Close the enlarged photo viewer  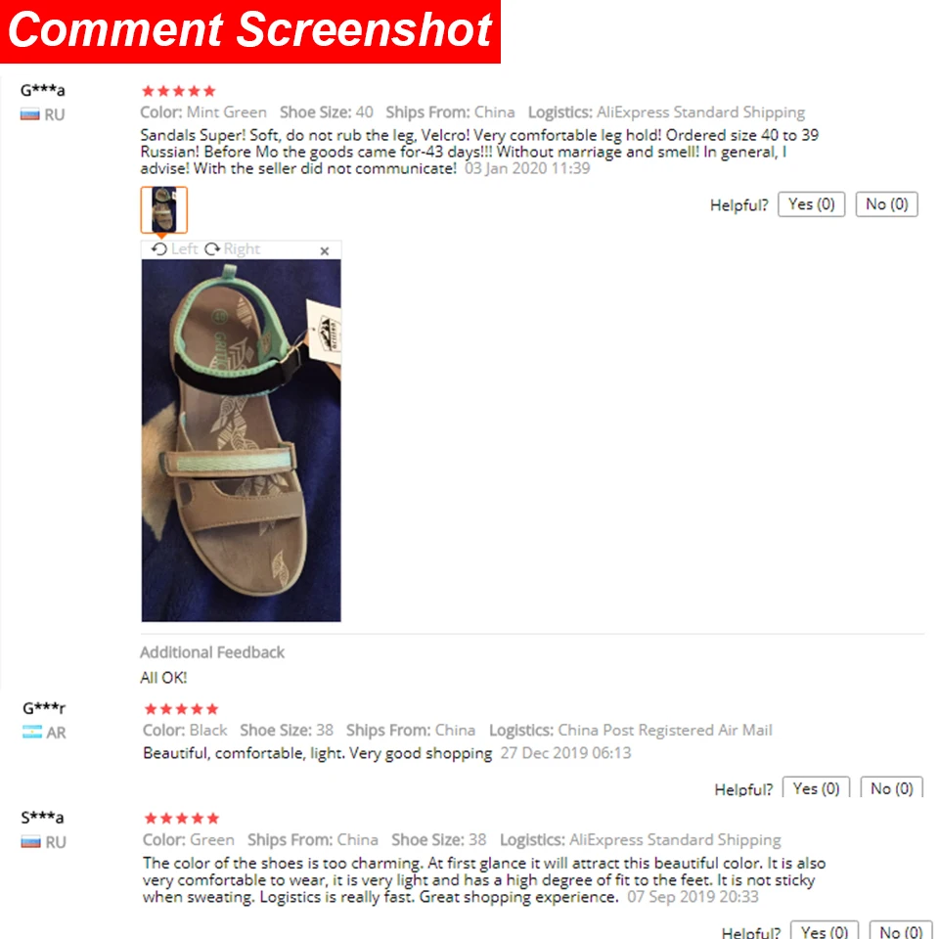click(325, 251)
